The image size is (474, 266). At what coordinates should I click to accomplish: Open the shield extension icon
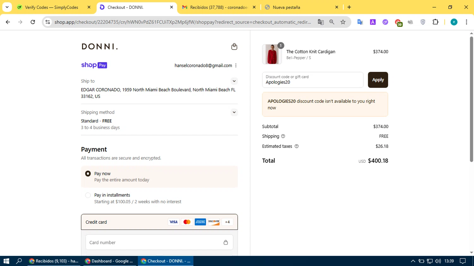pyautogui.click(x=423, y=22)
